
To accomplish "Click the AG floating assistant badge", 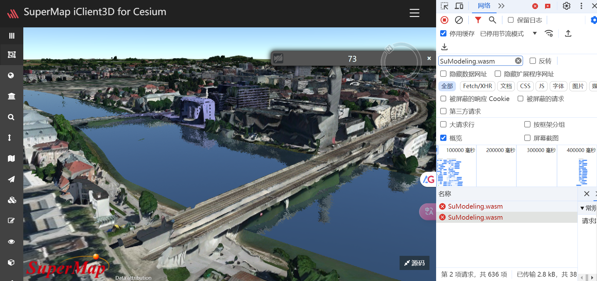I will pyautogui.click(x=428, y=179).
